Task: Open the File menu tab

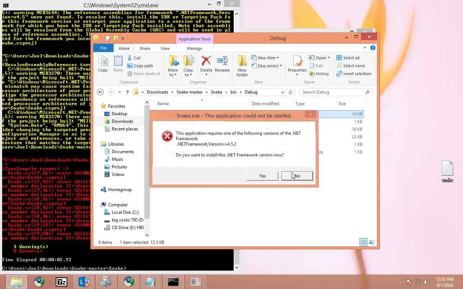Action: [x=103, y=48]
